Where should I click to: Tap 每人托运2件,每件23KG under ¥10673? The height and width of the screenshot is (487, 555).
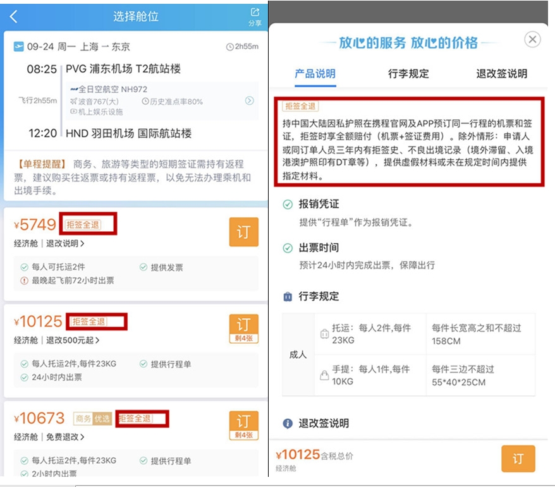click(74, 460)
